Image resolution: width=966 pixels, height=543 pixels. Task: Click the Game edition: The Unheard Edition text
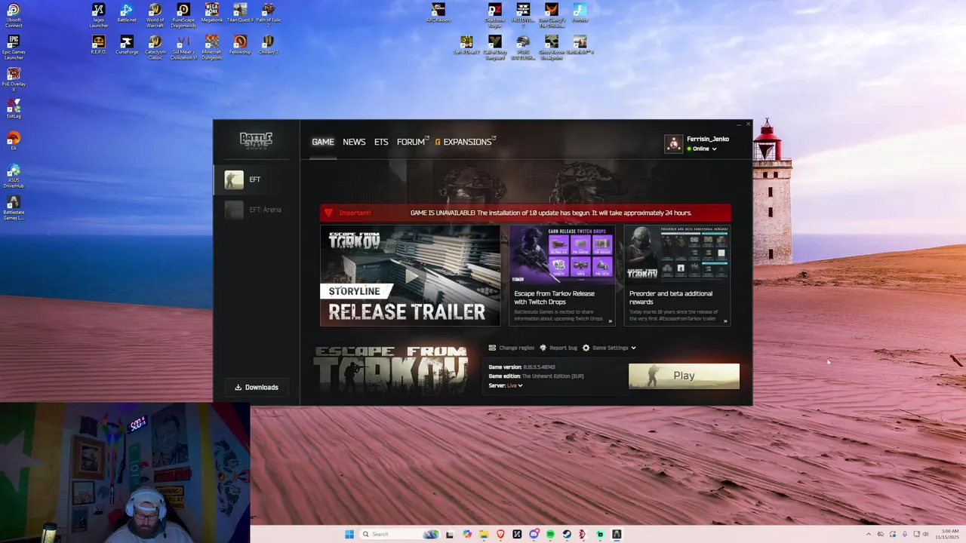pos(536,376)
